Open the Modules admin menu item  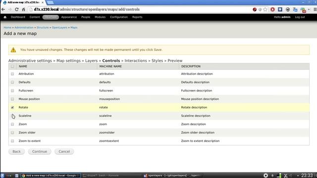pyautogui.click(x=100, y=17)
